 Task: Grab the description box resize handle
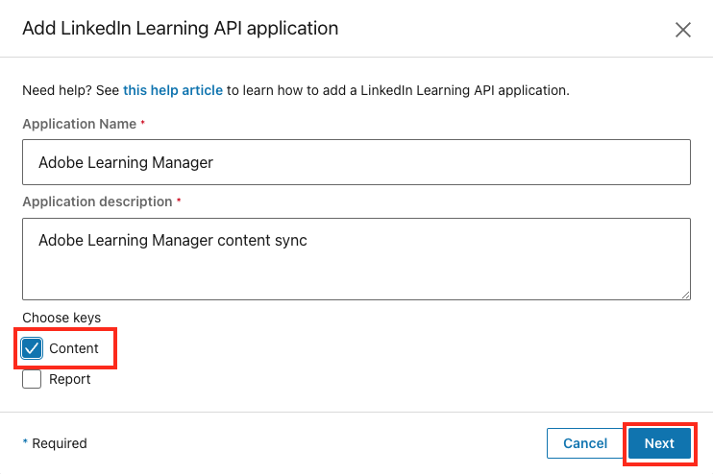[686, 295]
